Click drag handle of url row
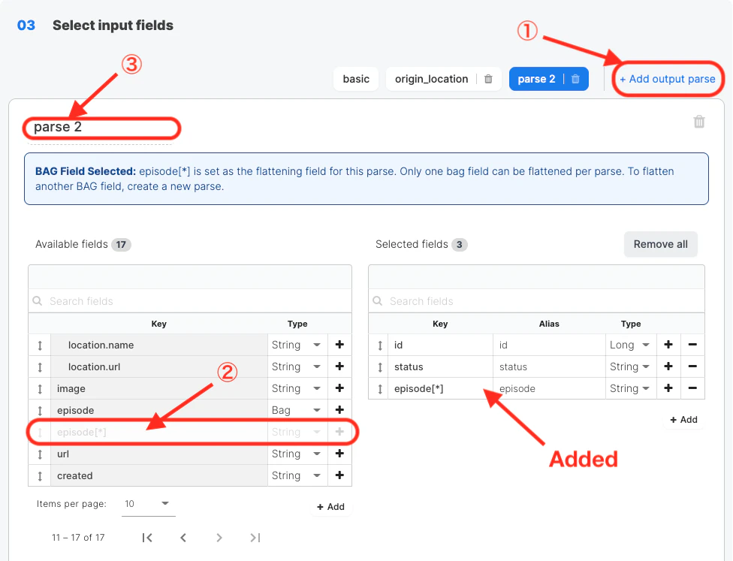Image resolution: width=733 pixels, height=561 pixels. coord(40,454)
